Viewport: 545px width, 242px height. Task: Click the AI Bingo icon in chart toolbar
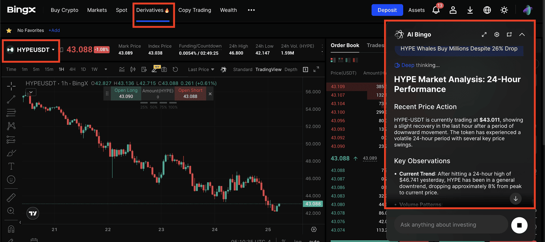224,69
